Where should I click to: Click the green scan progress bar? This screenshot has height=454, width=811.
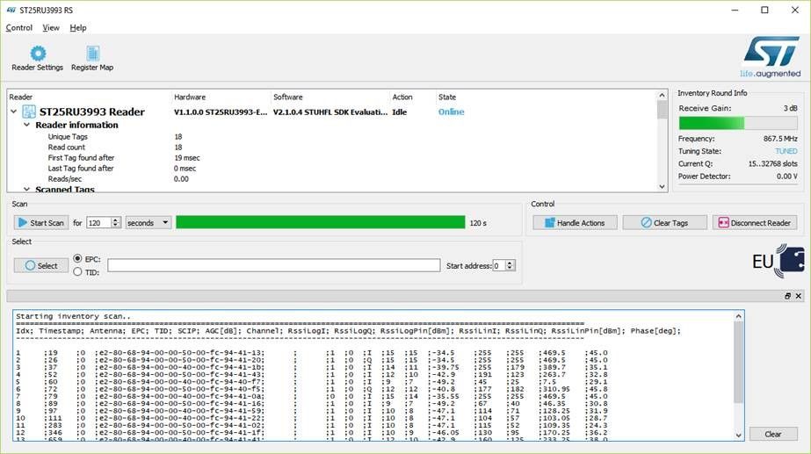tap(321, 222)
